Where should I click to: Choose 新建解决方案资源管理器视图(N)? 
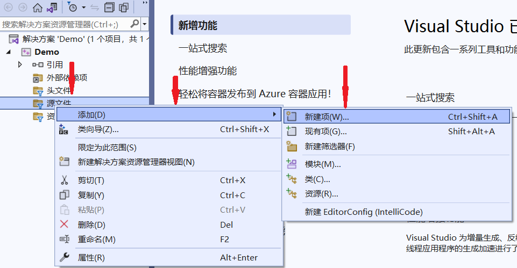coord(169,162)
